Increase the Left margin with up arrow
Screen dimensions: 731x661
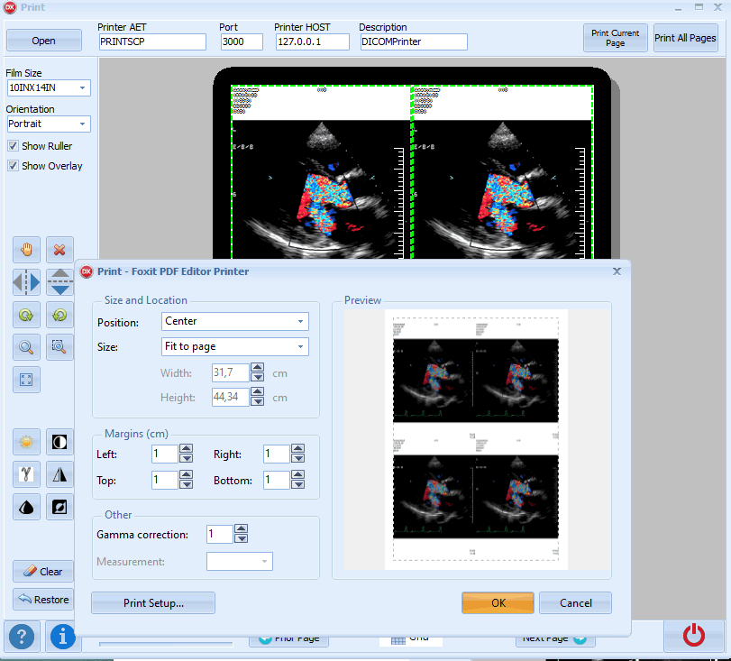pyautogui.click(x=187, y=449)
